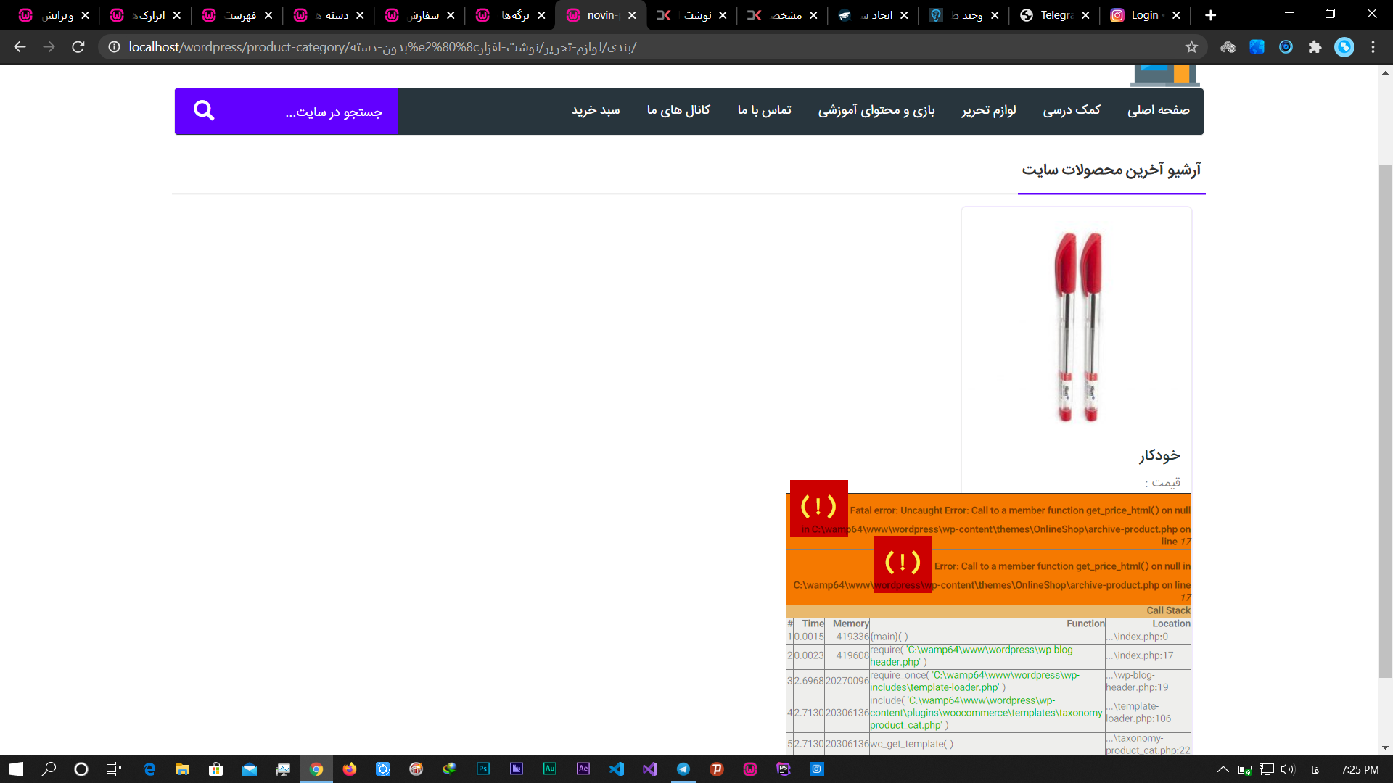Bookmark this page with the star icon
The height and width of the screenshot is (783, 1393).
click(1191, 47)
